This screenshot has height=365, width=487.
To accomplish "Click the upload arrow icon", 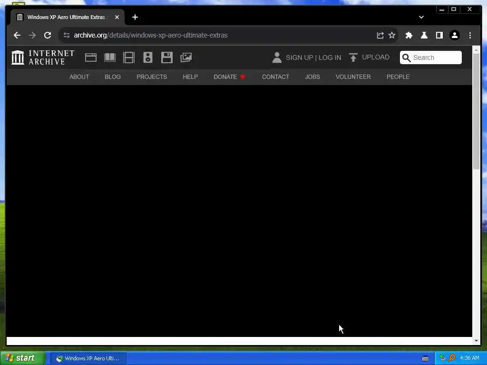I will pos(353,58).
